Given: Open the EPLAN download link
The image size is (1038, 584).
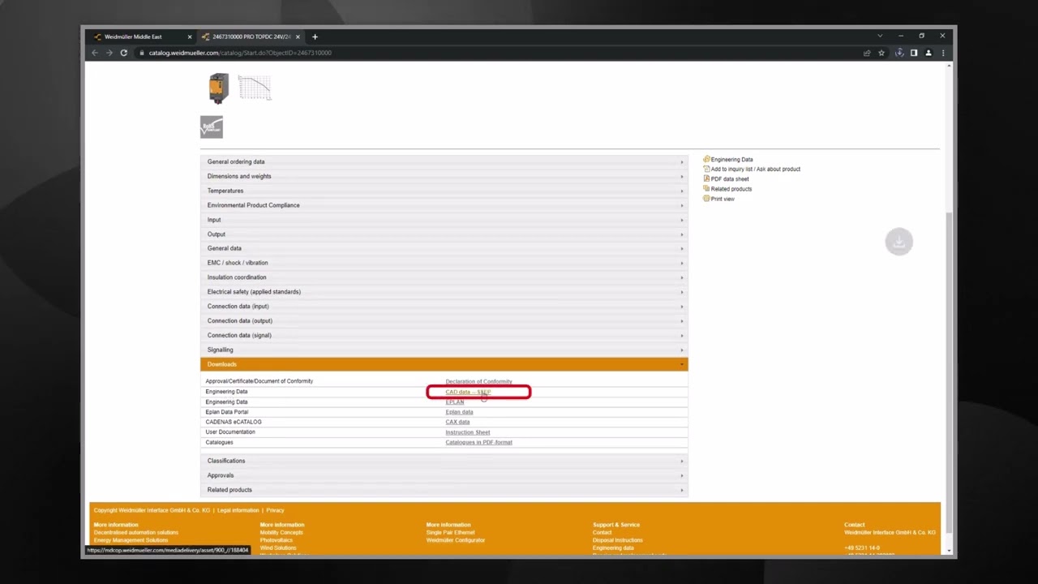Looking at the screenshot, I should click(x=455, y=402).
